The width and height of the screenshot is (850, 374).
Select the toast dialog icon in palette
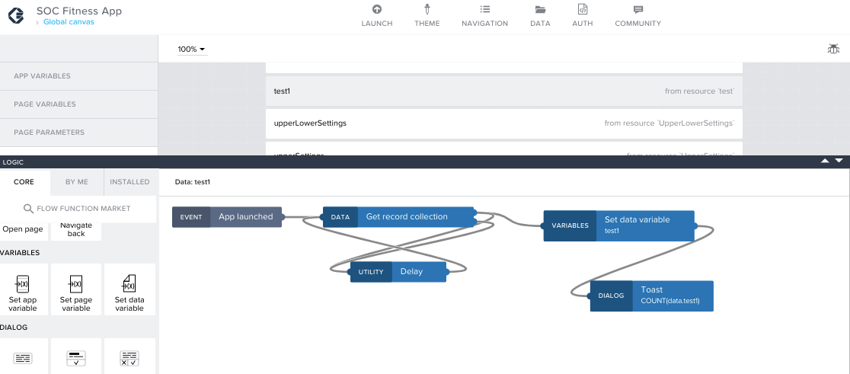[x=23, y=358]
